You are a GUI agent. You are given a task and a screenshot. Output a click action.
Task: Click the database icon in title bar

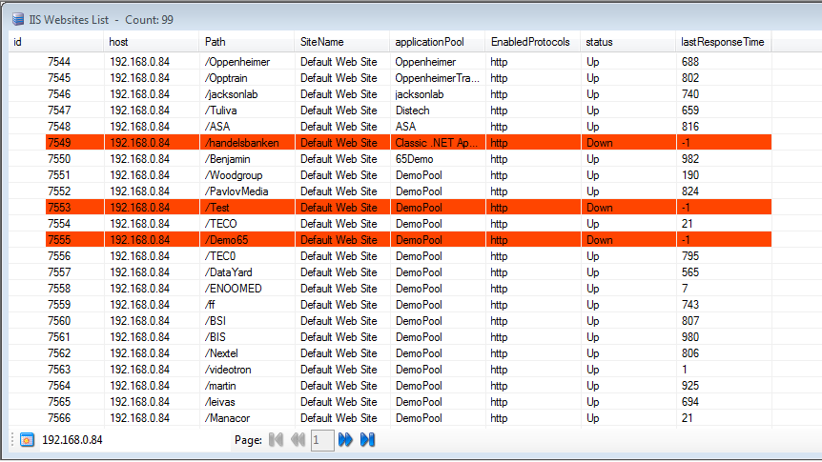click(x=18, y=18)
